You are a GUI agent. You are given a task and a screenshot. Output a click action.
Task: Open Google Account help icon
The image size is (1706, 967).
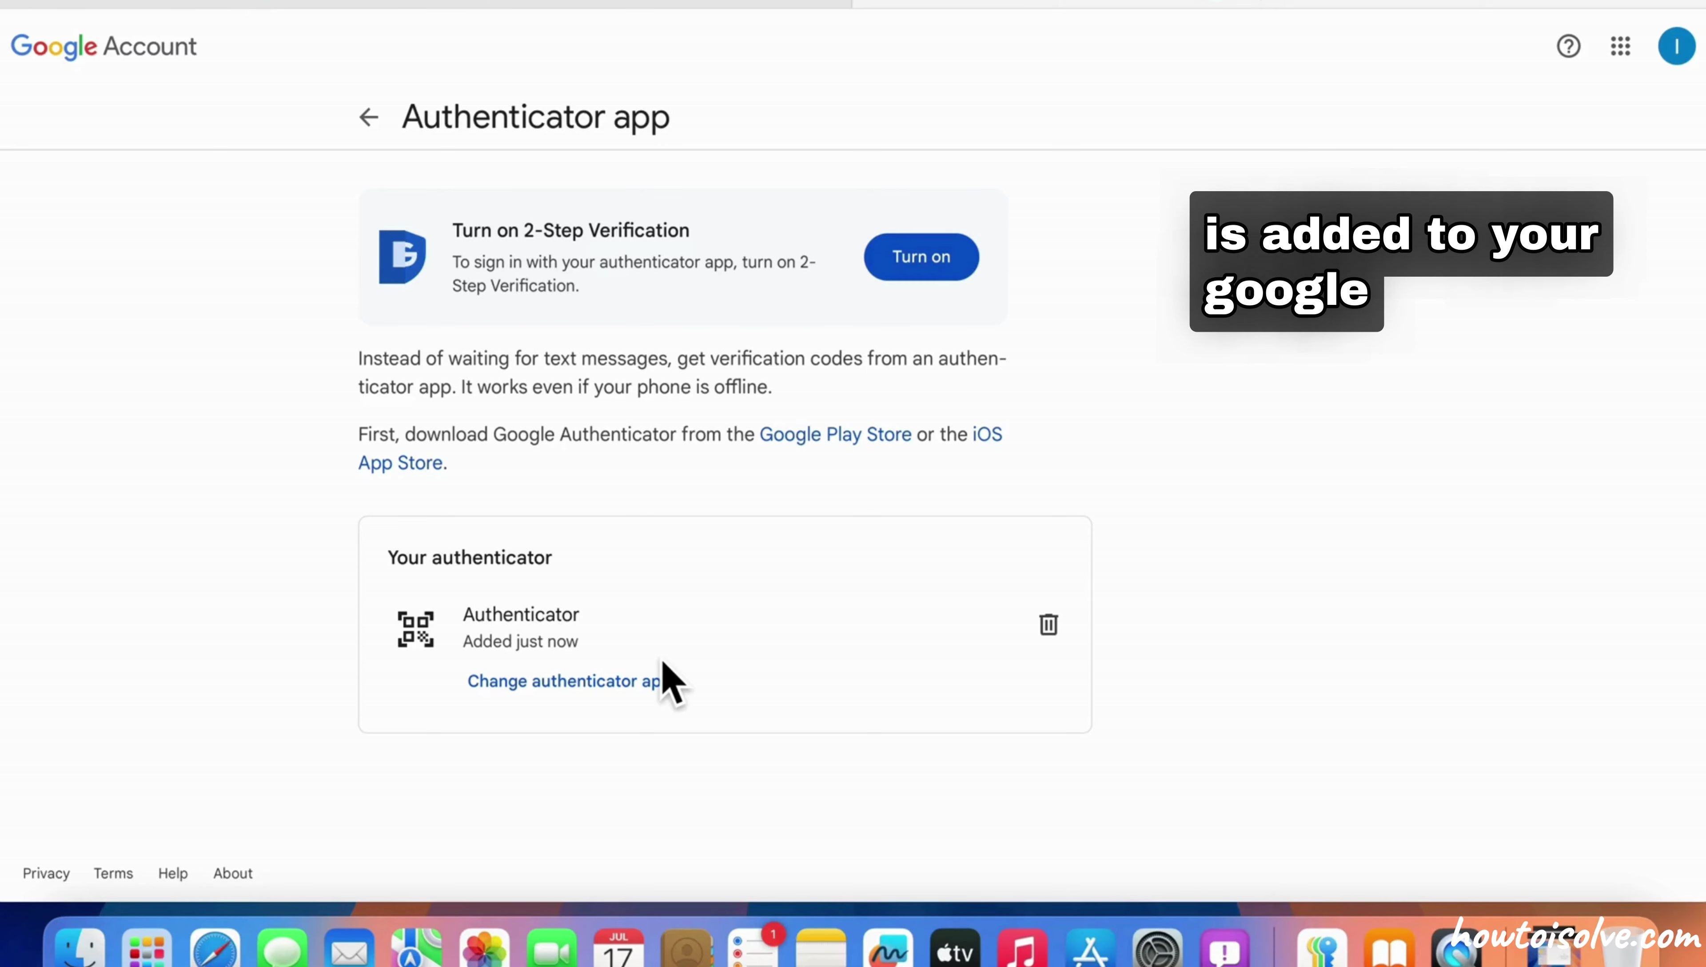coord(1569,47)
